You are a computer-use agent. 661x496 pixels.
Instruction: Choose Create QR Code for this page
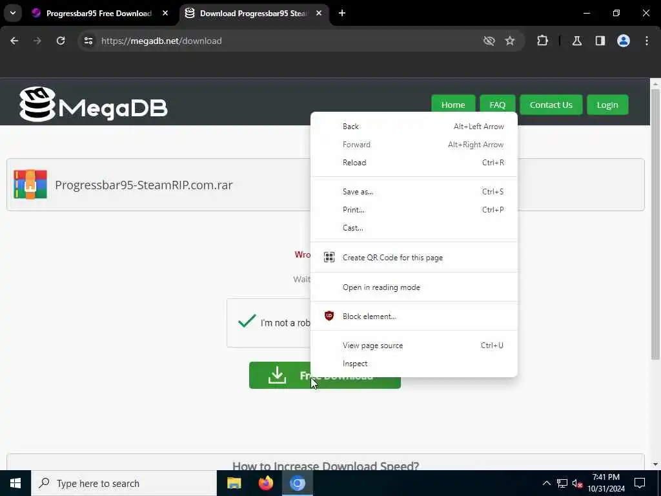[x=414, y=258]
